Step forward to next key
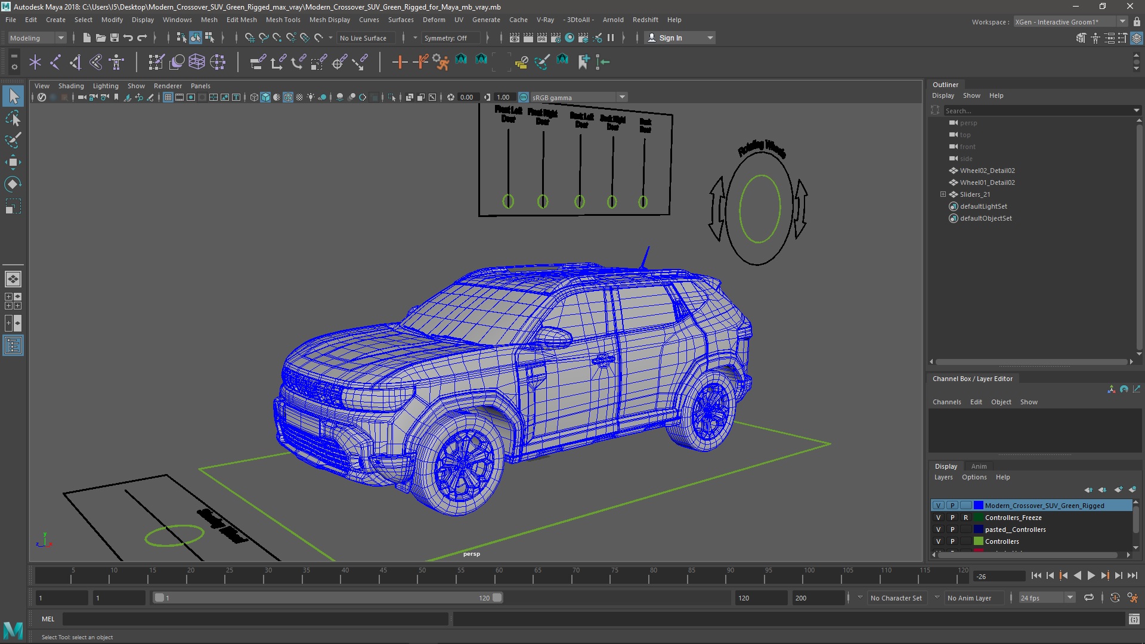Screen dimensions: 1145x644 [1104, 575]
